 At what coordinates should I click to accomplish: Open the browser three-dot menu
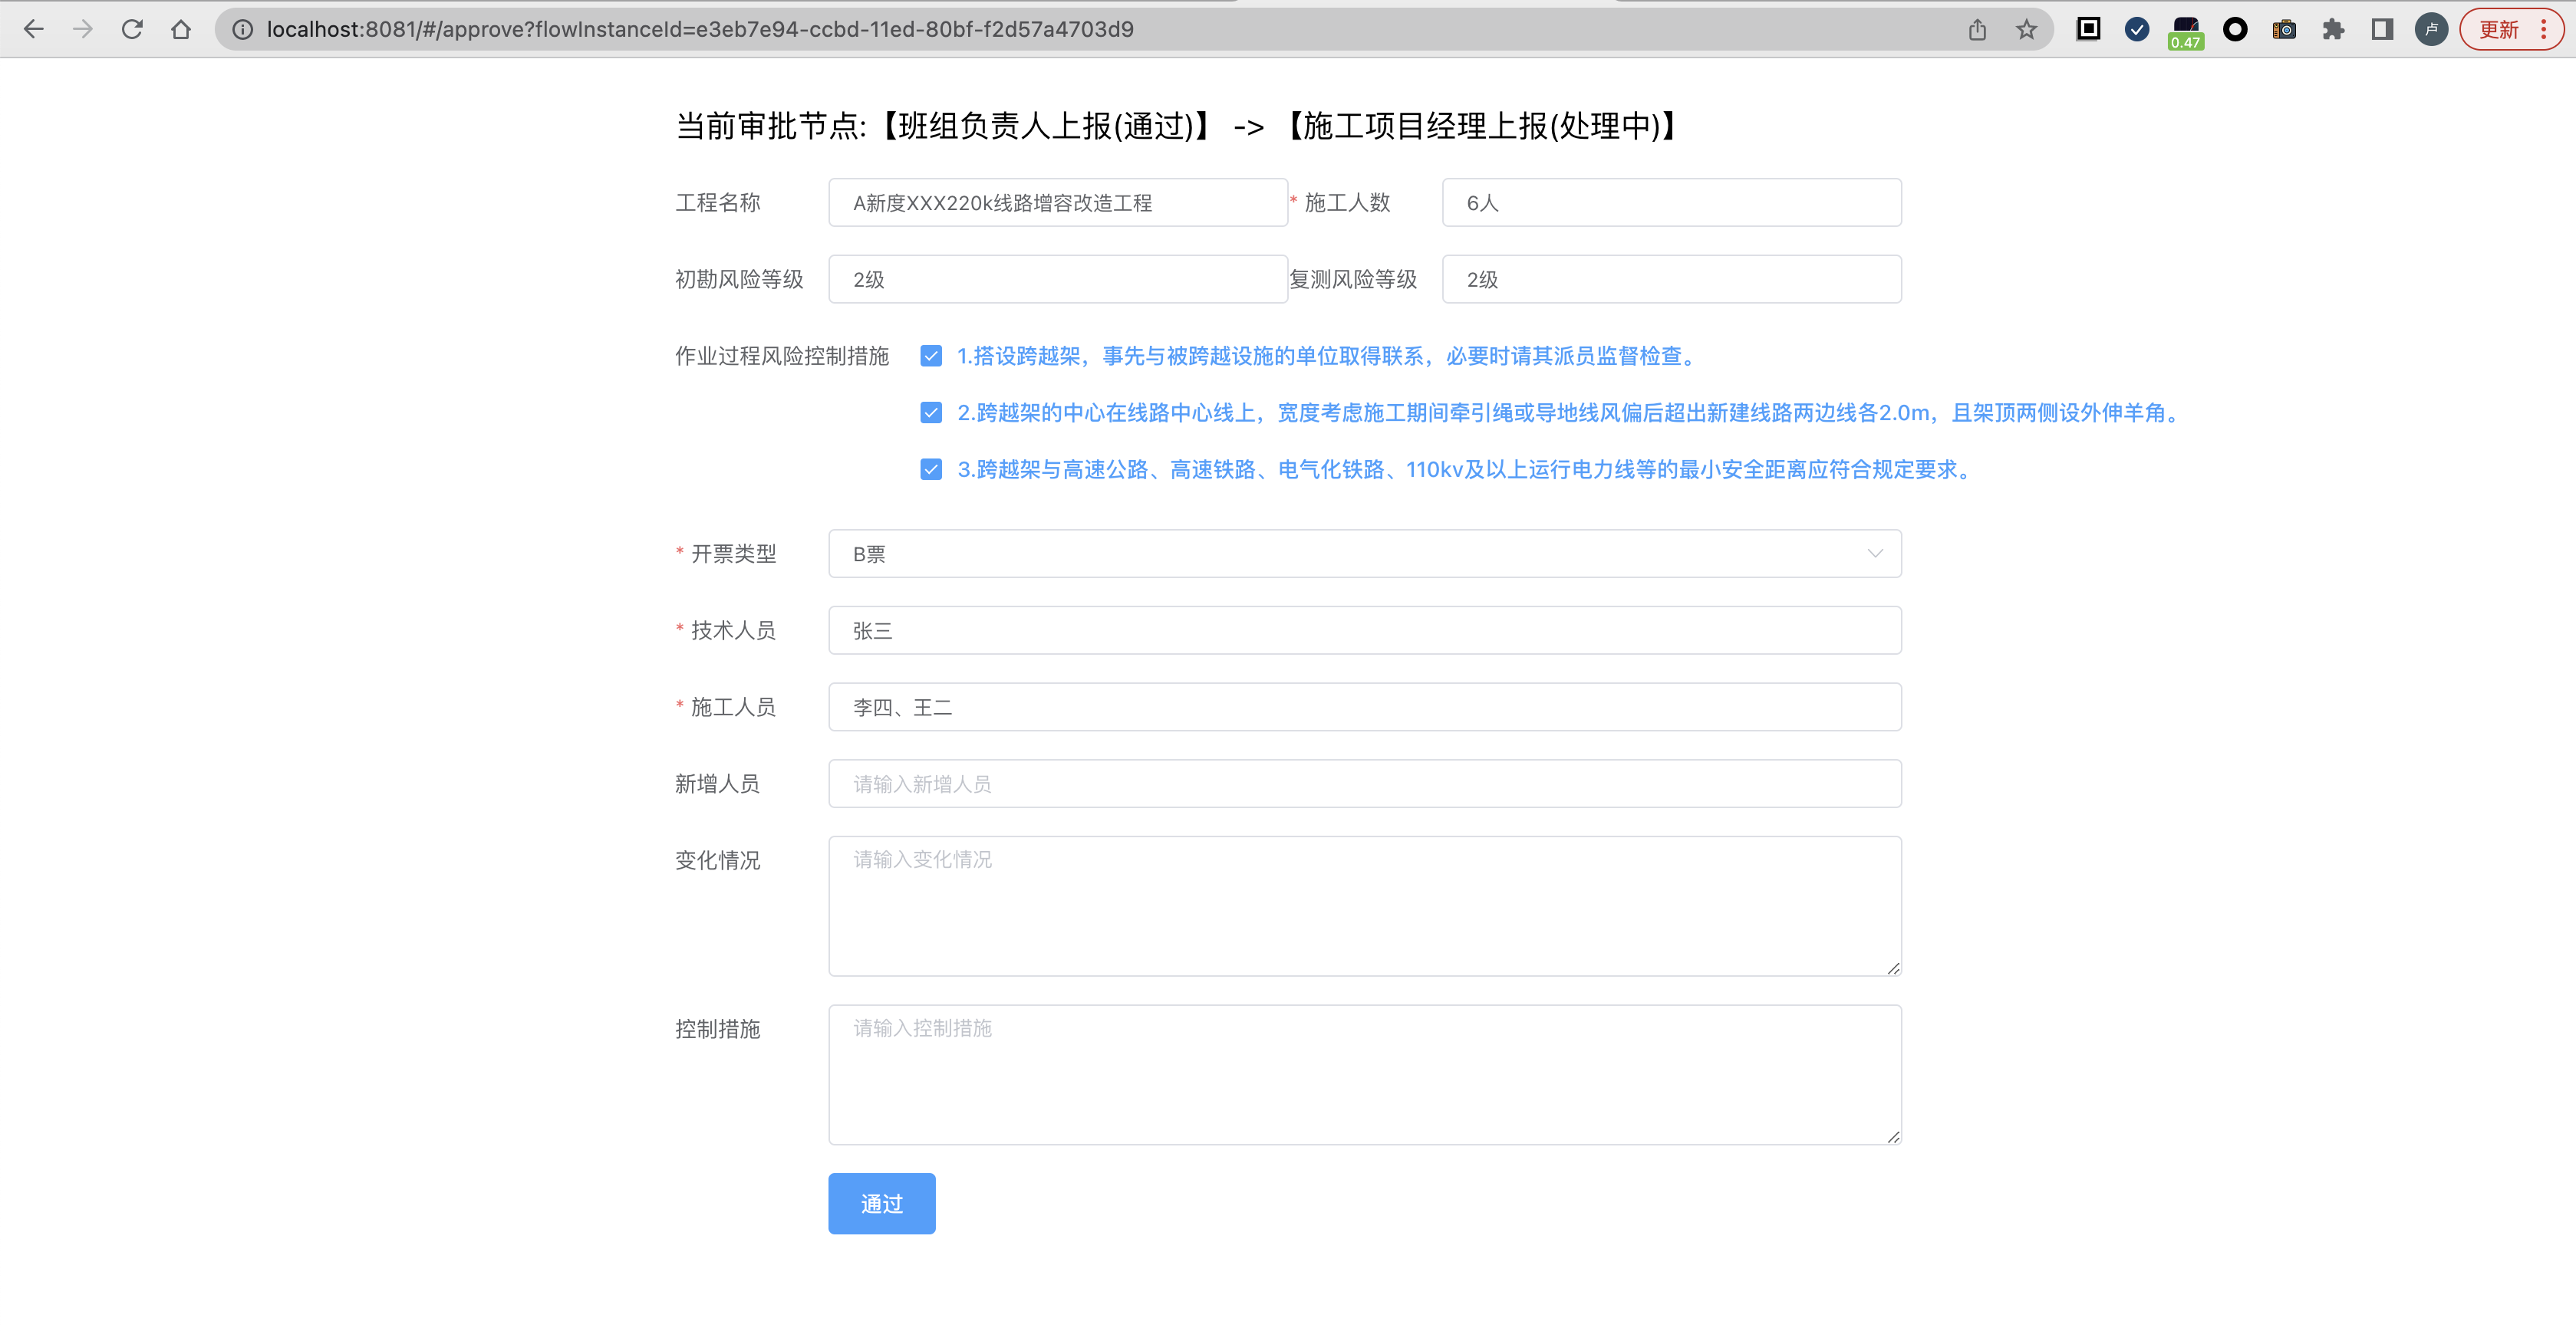point(2544,29)
